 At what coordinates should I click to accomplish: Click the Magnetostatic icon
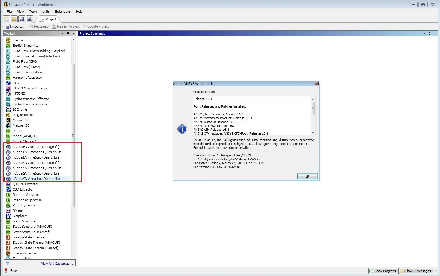point(8,115)
